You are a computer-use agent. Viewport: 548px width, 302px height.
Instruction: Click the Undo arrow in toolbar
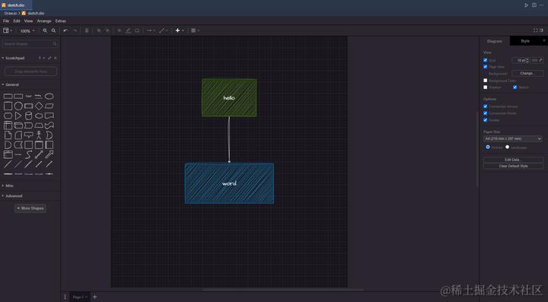[x=65, y=30]
